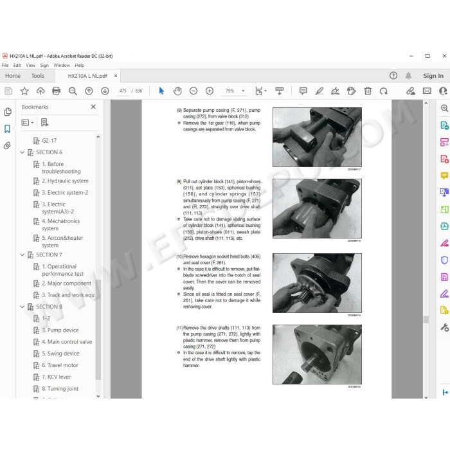Open the Help menu

[80, 66]
